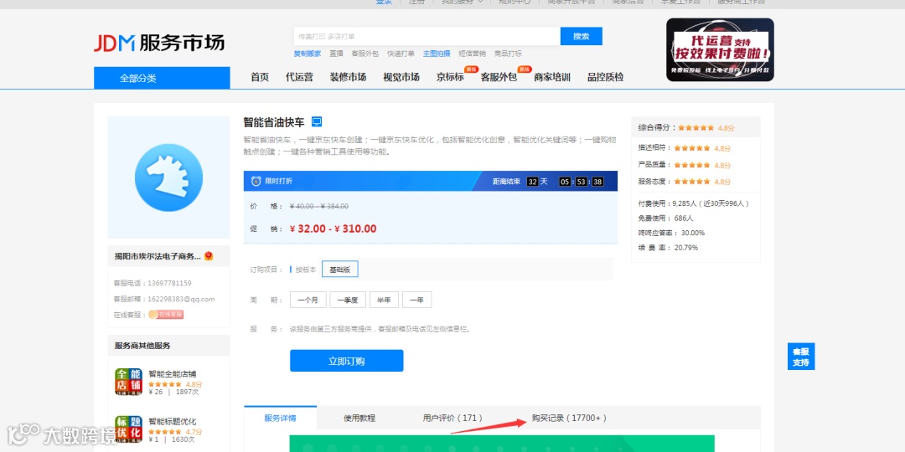Click the vendor name 揭阳市埃尔法电子商务
Image resolution: width=905 pixels, height=452 pixels.
coord(158,256)
